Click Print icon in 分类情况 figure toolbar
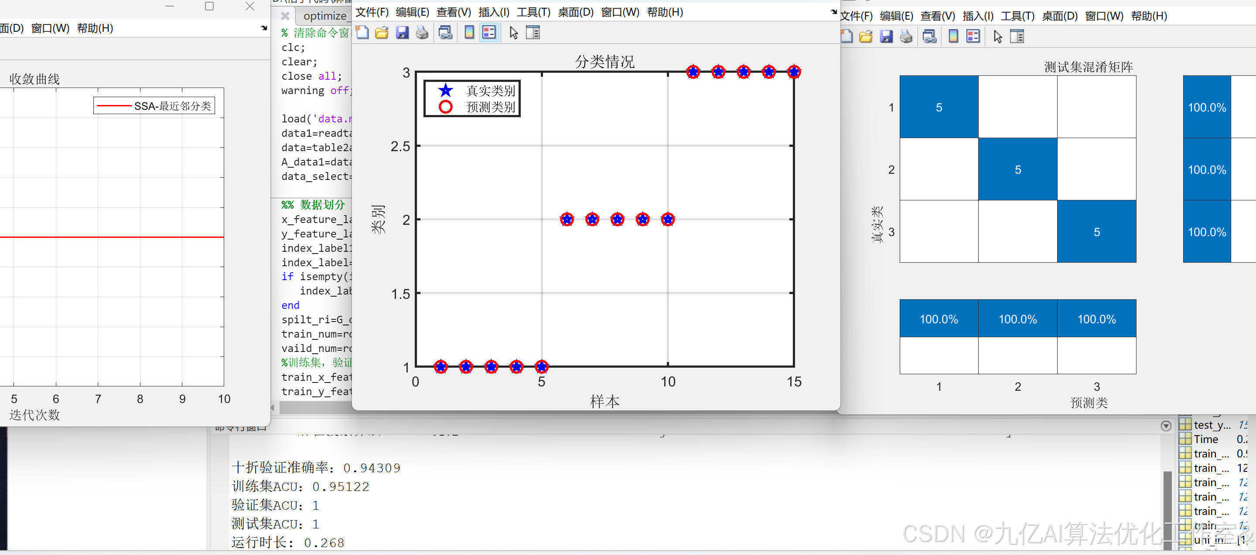This screenshot has width=1256, height=555. pyautogui.click(x=422, y=33)
